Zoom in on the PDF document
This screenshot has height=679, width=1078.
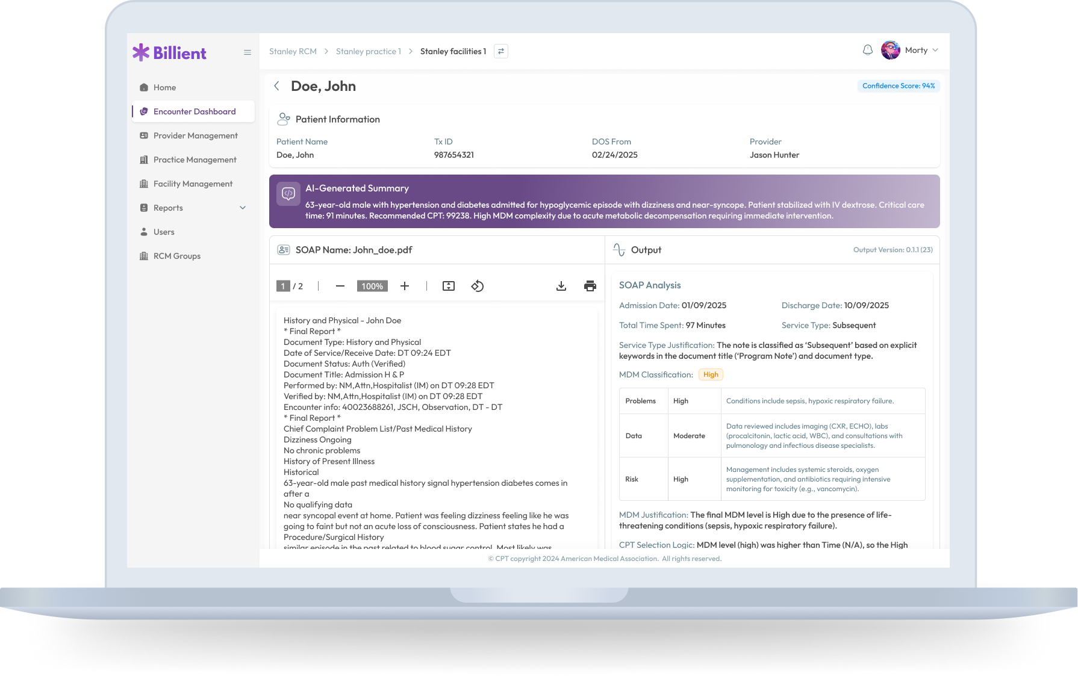coord(405,286)
